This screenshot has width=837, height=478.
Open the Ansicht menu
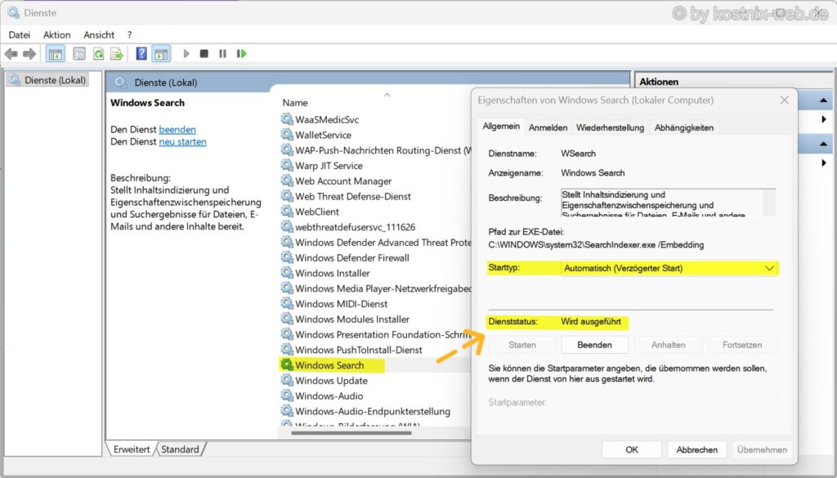point(99,34)
